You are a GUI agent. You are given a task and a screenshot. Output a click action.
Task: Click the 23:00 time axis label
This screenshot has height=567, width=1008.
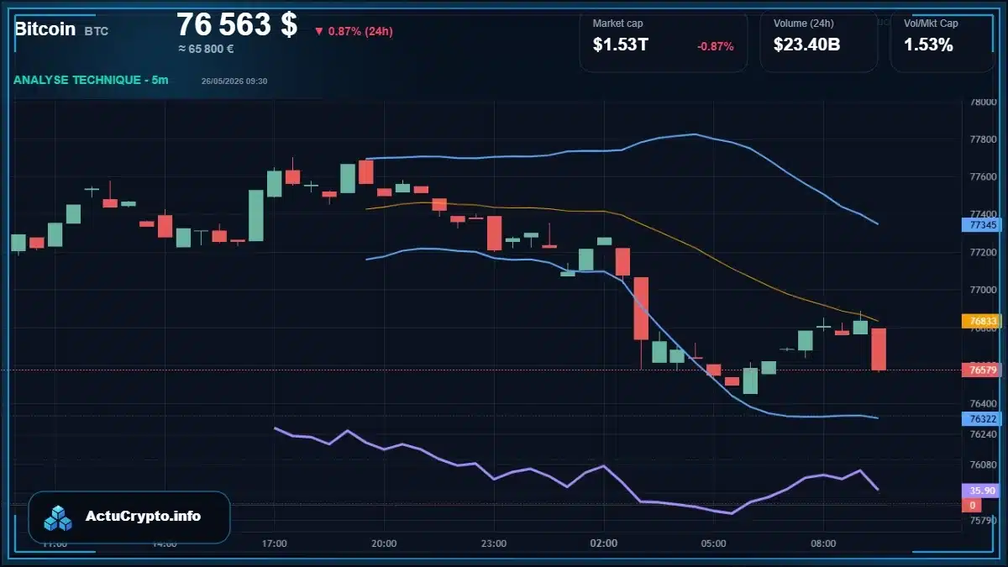pyautogui.click(x=494, y=543)
